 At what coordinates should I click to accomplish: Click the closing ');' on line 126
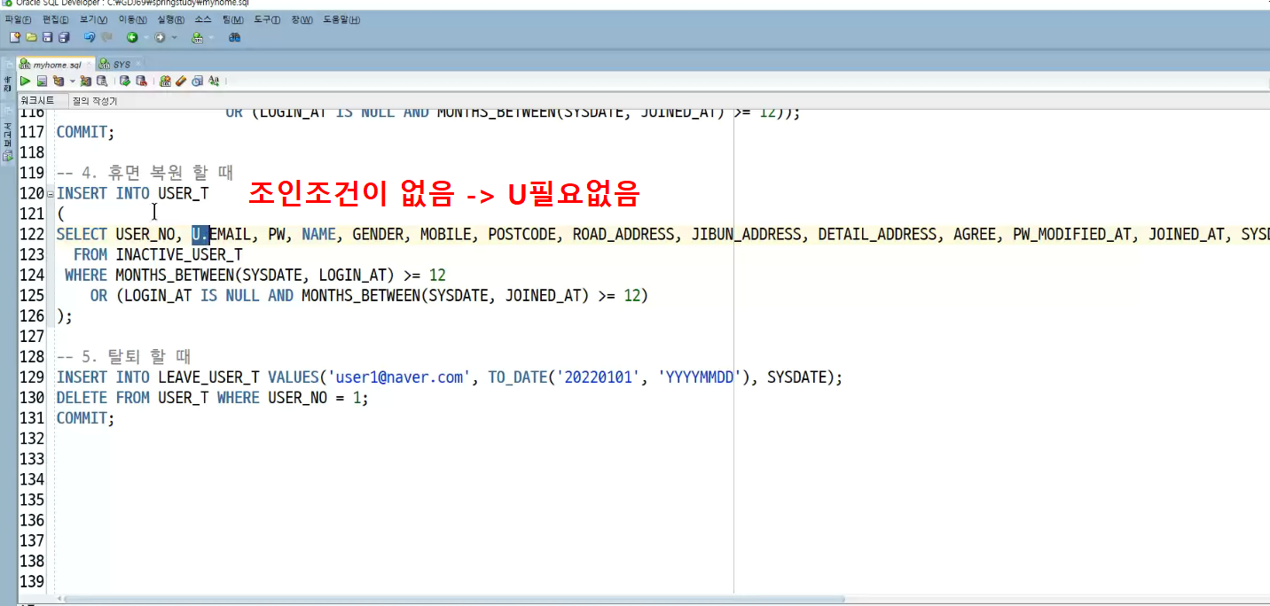[65, 315]
